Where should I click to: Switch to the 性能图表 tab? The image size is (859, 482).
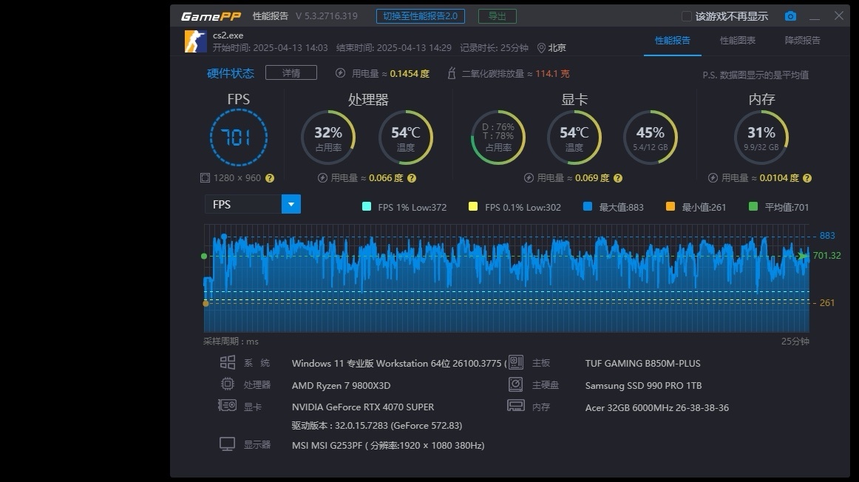click(x=737, y=41)
